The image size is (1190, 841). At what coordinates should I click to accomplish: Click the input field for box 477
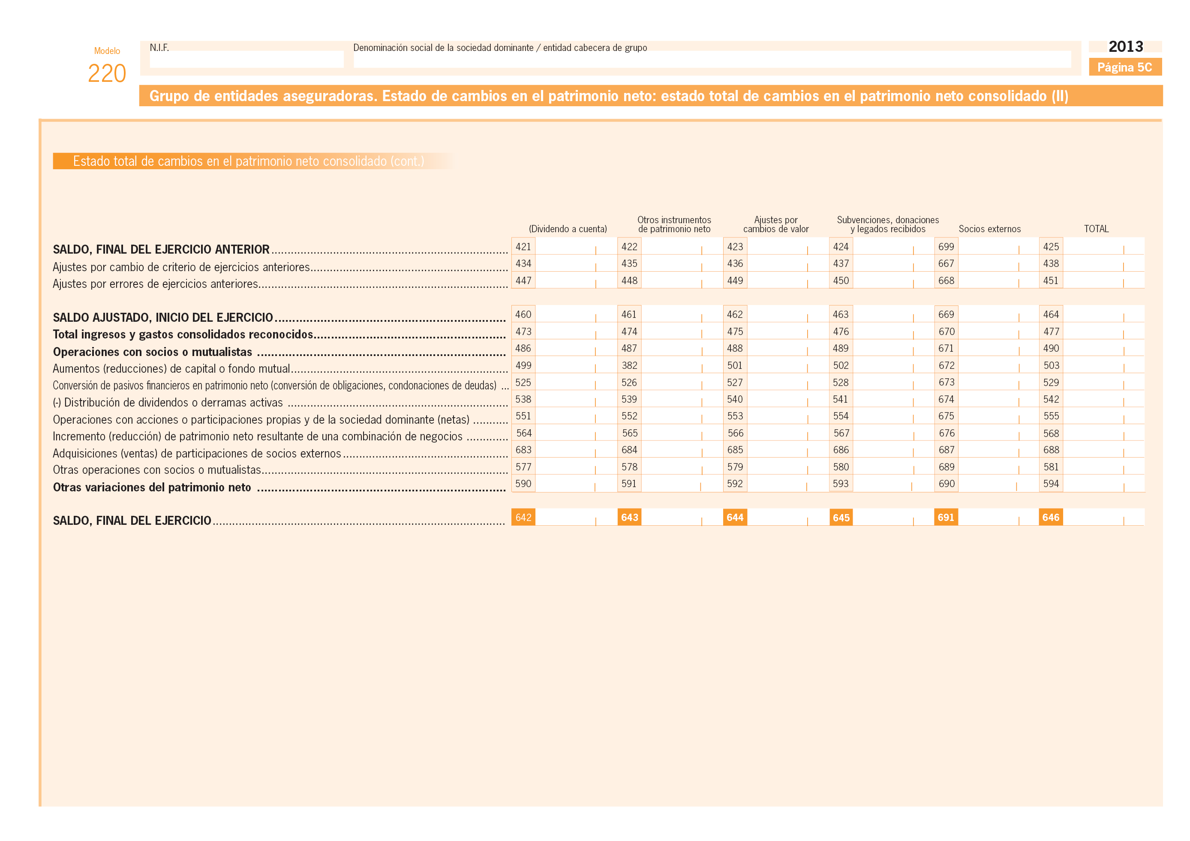point(1103,332)
